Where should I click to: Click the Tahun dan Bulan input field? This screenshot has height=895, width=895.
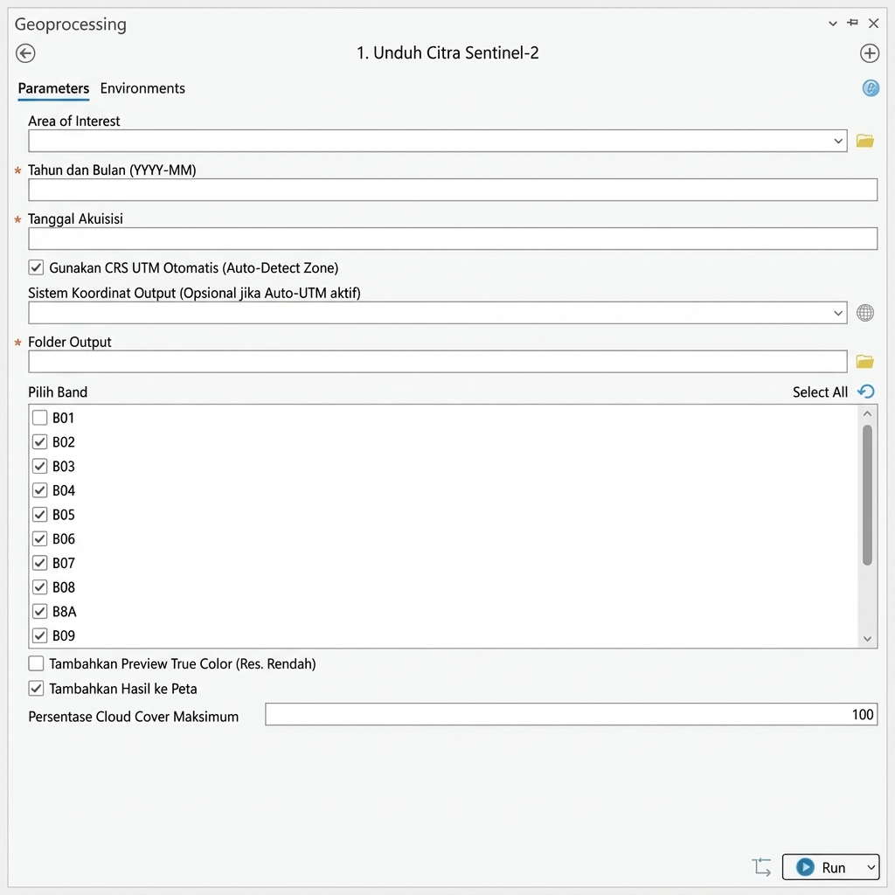[x=453, y=190]
